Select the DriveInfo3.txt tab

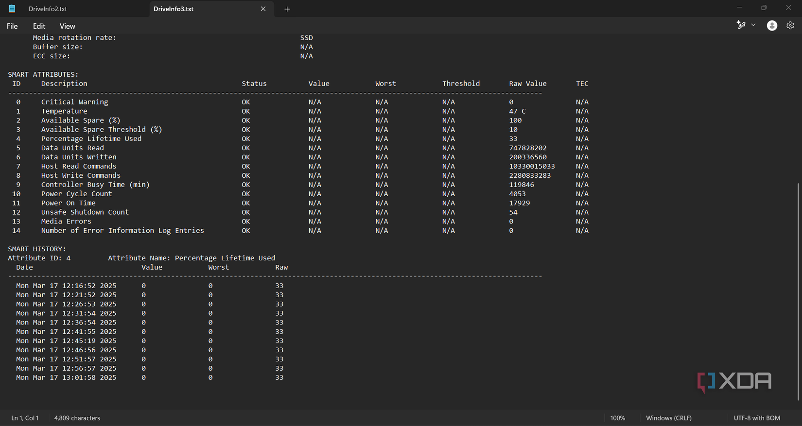click(174, 9)
